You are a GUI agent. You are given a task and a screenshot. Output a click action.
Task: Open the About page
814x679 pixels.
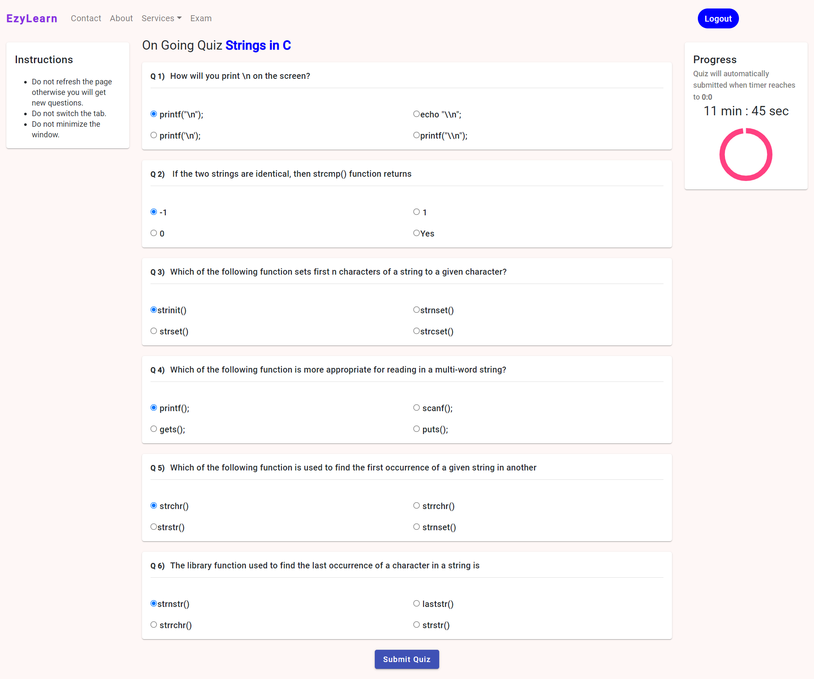[x=121, y=18]
